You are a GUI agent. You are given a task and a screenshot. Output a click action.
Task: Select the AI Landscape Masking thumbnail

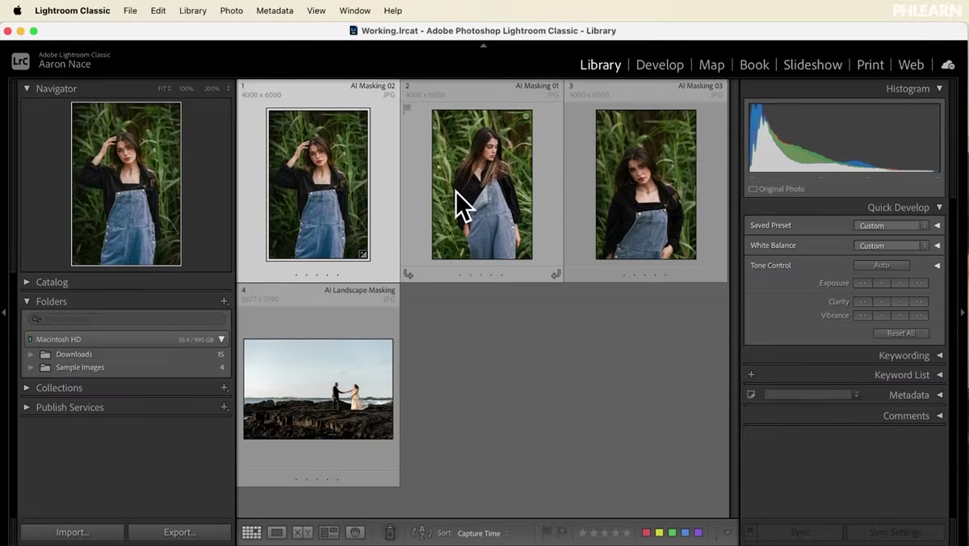point(318,389)
